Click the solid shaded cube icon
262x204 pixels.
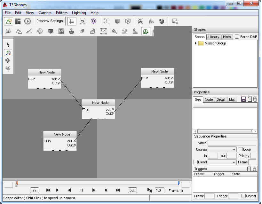coord(117,21)
